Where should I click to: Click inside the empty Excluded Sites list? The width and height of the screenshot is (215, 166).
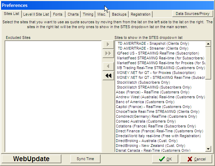(53, 96)
